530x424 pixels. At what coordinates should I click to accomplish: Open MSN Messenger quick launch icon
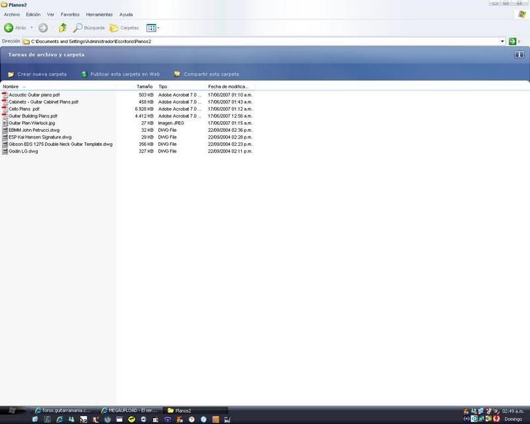[72, 419]
